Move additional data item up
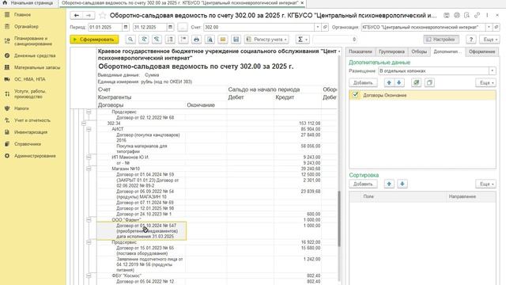506x285 pixels. [389, 82]
